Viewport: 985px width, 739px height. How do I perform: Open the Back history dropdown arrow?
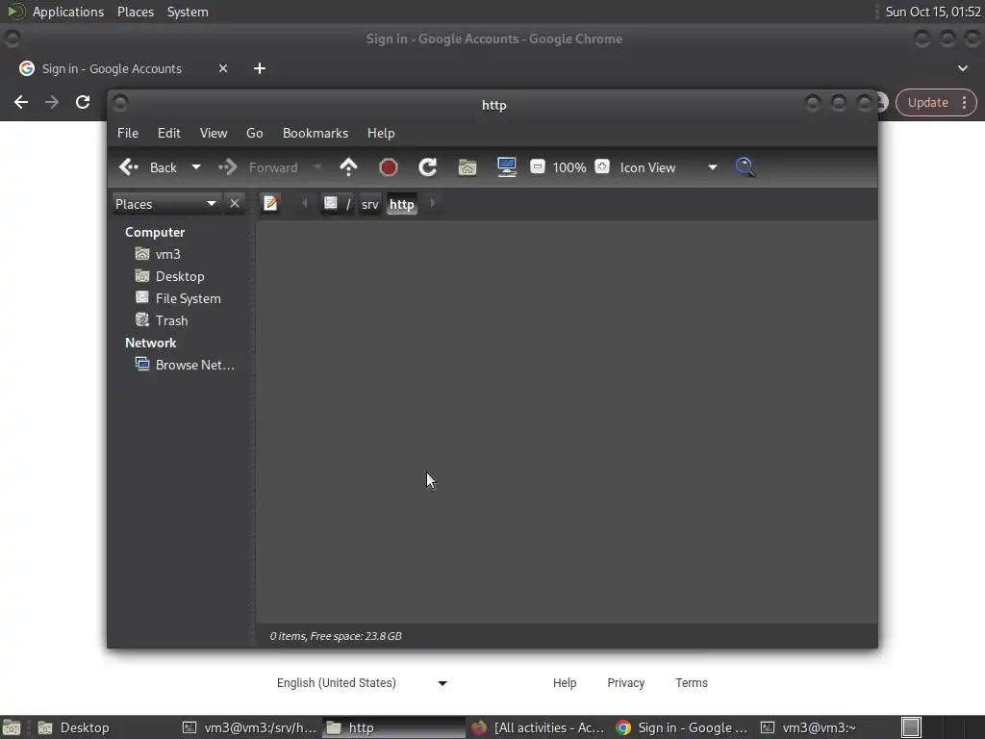click(196, 167)
